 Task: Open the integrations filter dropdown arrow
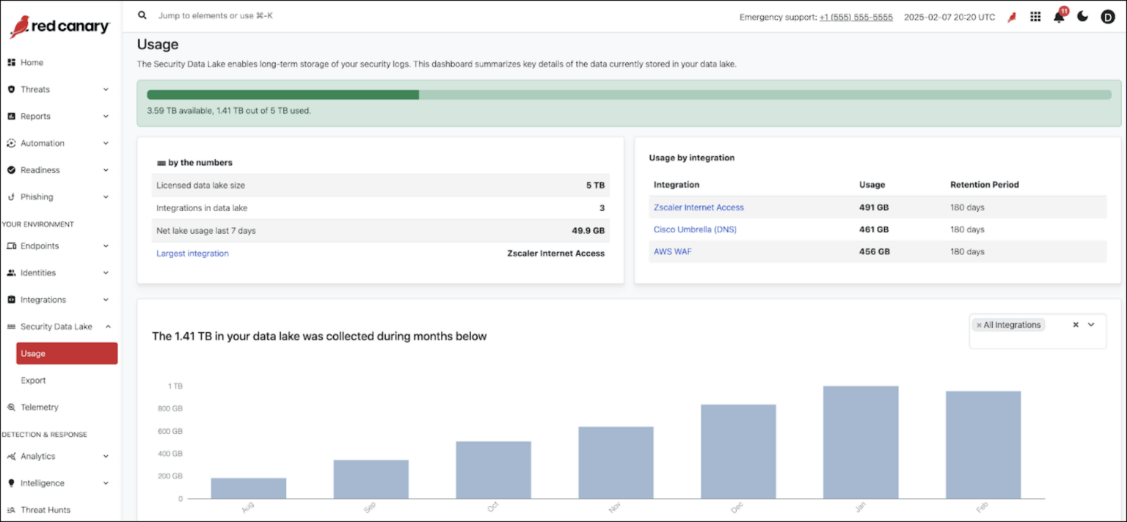point(1091,325)
